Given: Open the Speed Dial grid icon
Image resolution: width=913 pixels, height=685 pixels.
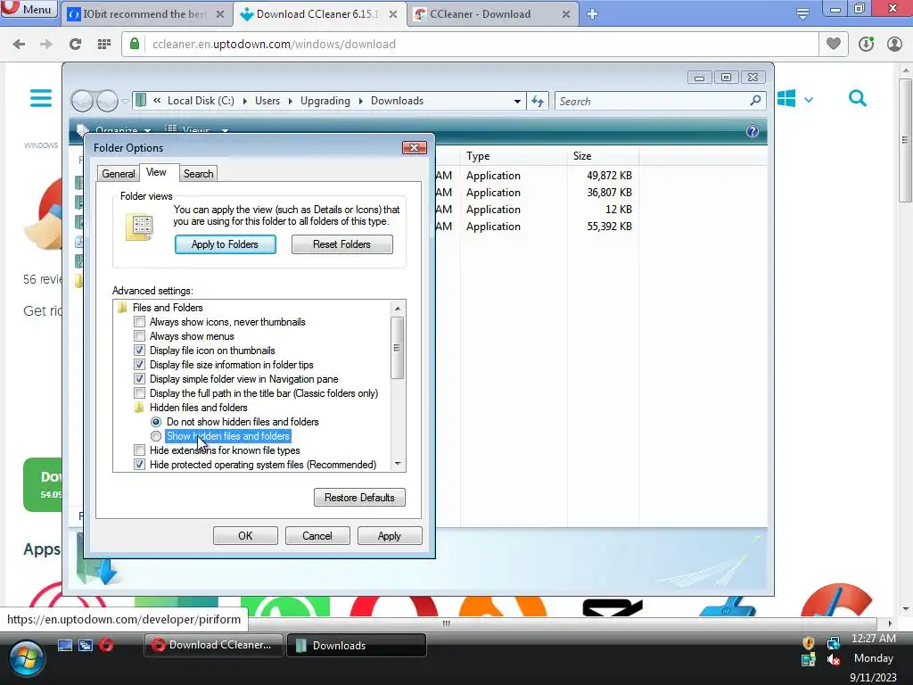Looking at the screenshot, I should [x=104, y=45].
